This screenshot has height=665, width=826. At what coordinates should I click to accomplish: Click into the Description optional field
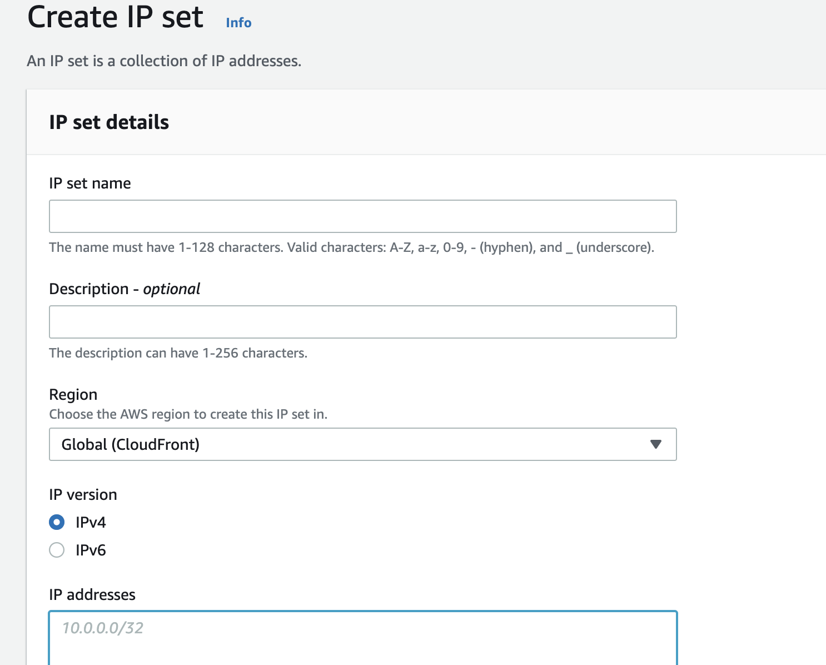coord(362,322)
